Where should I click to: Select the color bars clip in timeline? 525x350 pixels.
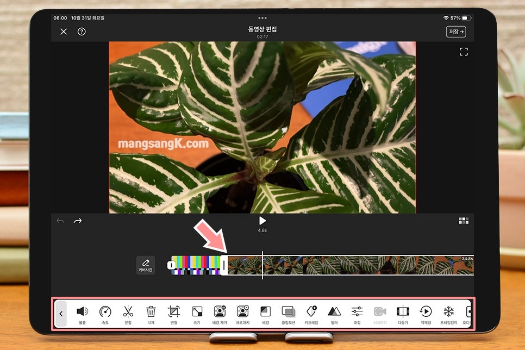pos(196,265)
